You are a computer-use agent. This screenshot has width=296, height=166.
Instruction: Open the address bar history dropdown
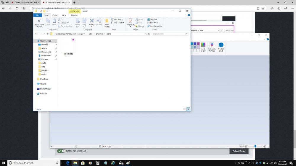(146, 34)
